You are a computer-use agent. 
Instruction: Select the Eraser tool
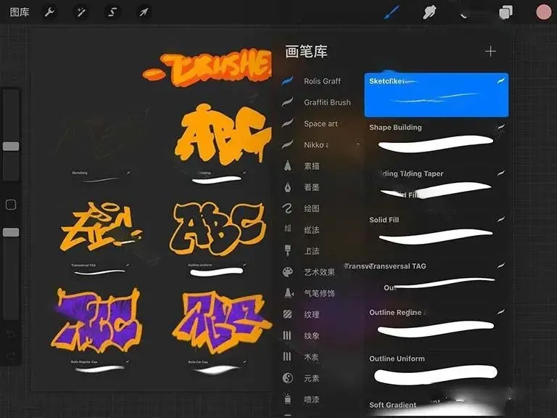[464, 15]
